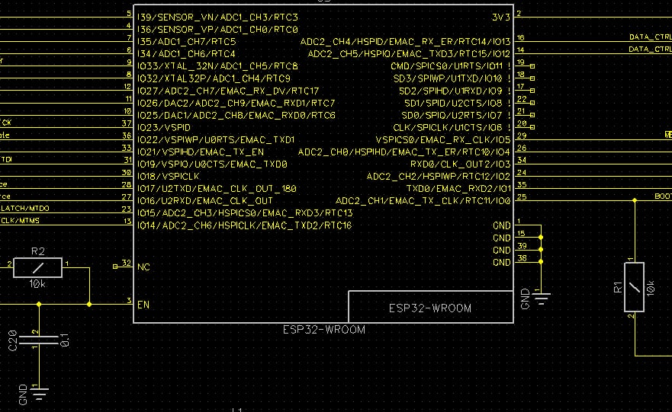This screenshot has width=672, height=412.
Task: Click the junction dot above capacitor C20
Action: coord(39,304)
